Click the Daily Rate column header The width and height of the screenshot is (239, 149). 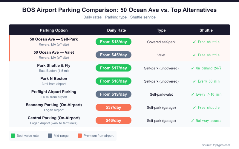117,30
